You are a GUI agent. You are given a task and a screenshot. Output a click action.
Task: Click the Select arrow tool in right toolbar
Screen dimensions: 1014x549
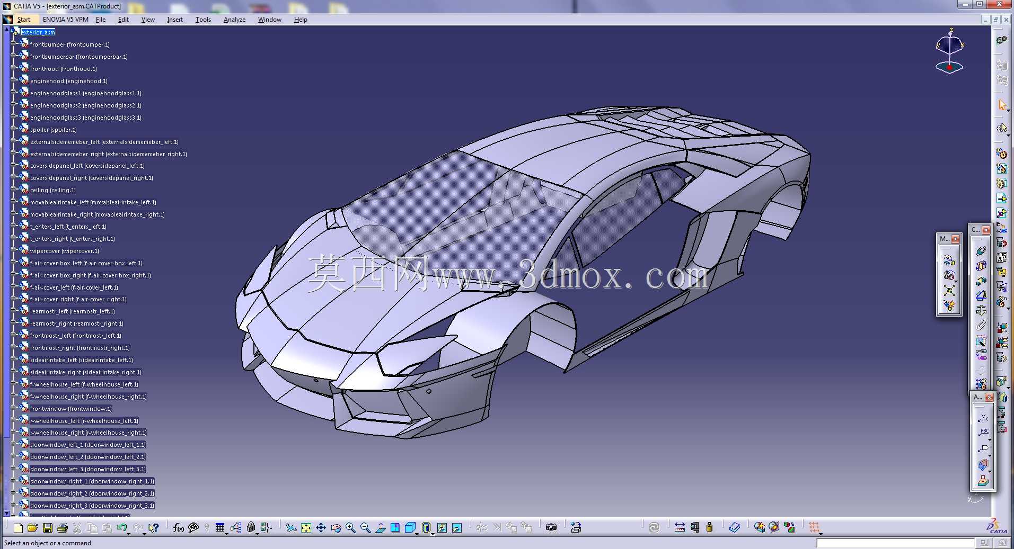1002,105
